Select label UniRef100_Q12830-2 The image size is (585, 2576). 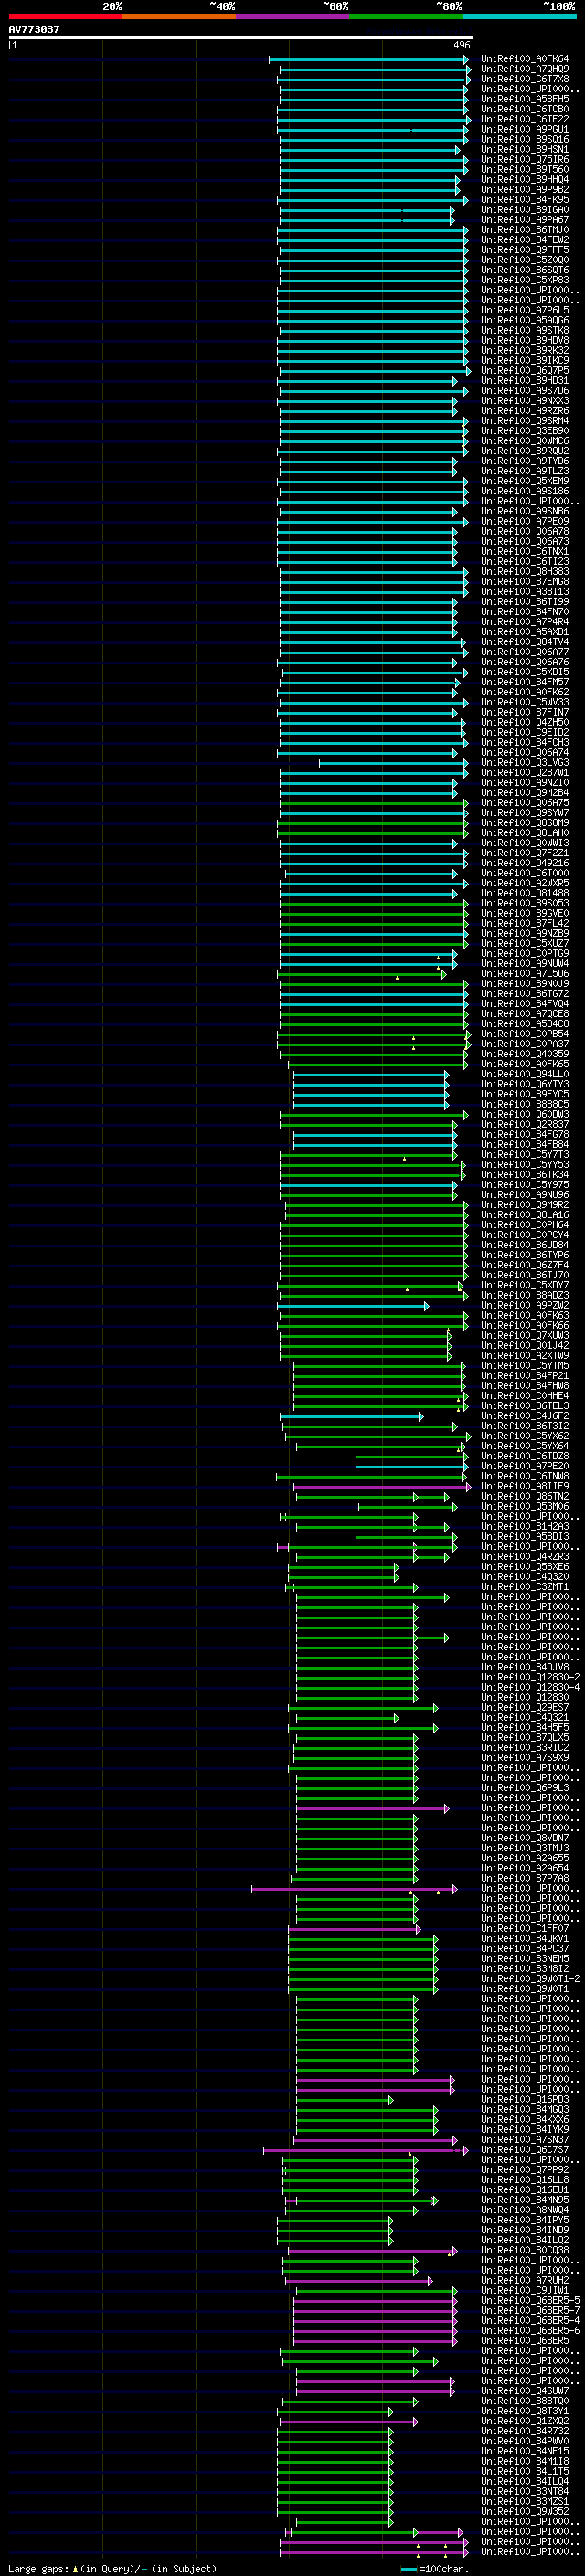tap(530, 1677)
